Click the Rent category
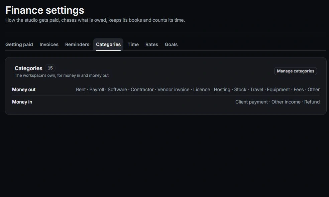This screenshot has width=329, height=197. coord(81,89)
